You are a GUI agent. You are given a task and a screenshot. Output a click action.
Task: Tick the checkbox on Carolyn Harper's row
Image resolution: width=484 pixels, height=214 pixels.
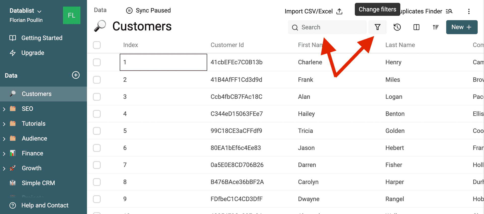(x=97, y=182)
